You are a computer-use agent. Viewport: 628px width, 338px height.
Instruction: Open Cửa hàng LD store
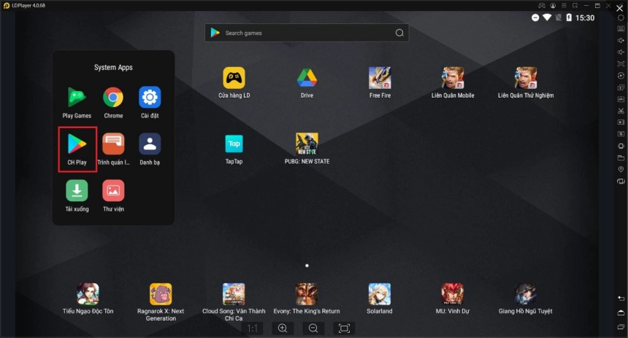pos(234,78)
